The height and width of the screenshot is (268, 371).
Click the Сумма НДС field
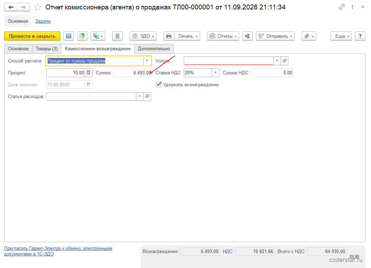click(272, 73)
